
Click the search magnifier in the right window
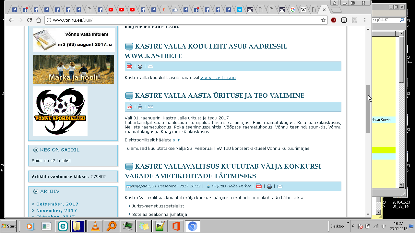[402, 20]
